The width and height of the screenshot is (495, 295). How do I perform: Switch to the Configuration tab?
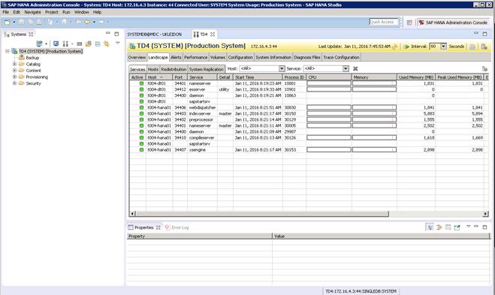coord(240,57)
